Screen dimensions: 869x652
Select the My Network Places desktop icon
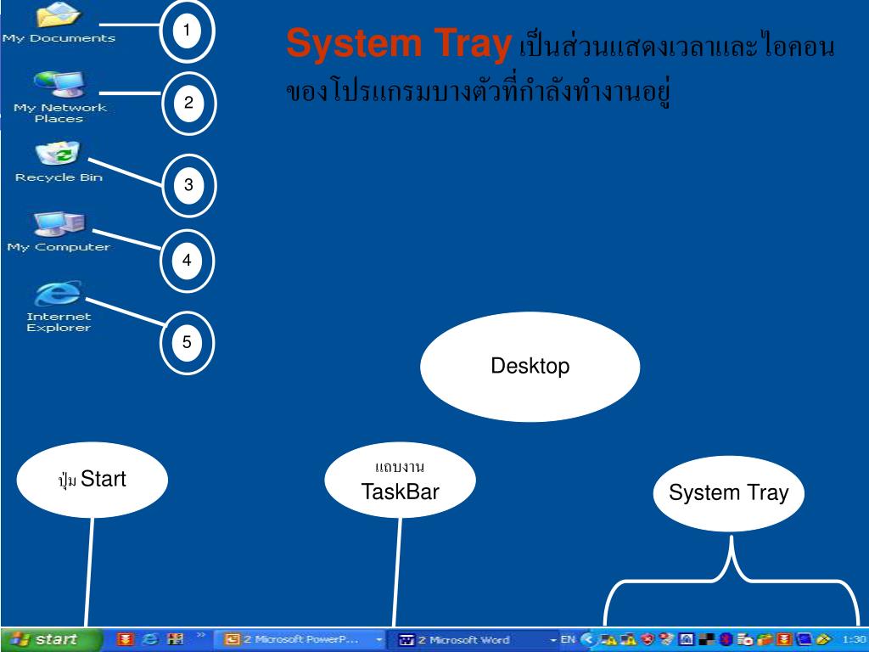(59, 97)
